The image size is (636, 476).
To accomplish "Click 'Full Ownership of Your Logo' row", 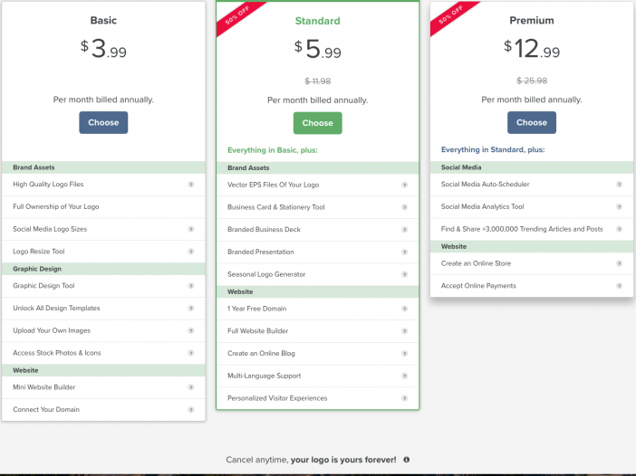I will [103, 206].
